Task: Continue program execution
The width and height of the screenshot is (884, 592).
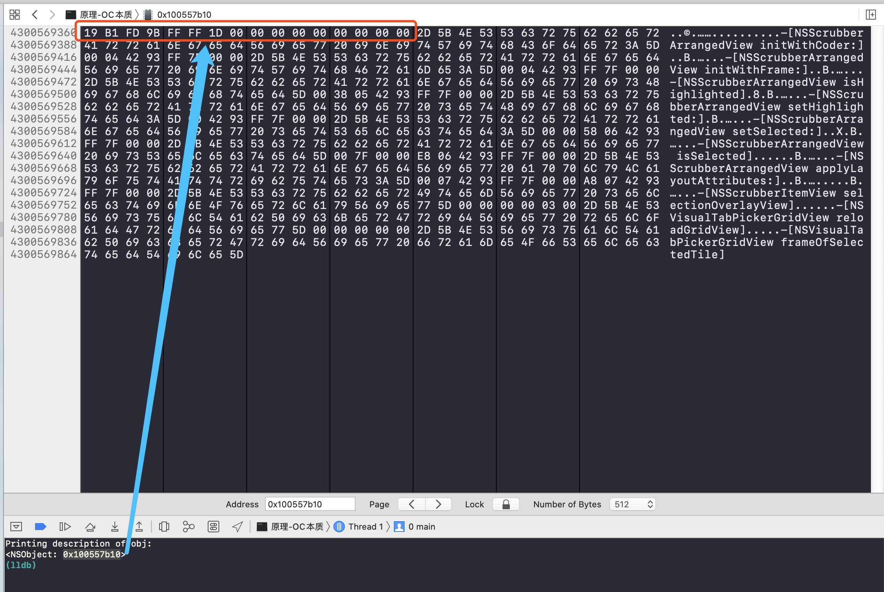Action: (x=65, y=526)
